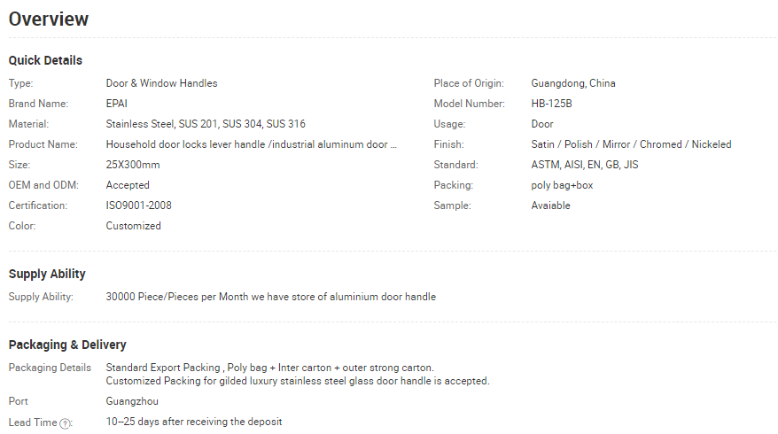Click the Guangzhou port value

(132, 401)
